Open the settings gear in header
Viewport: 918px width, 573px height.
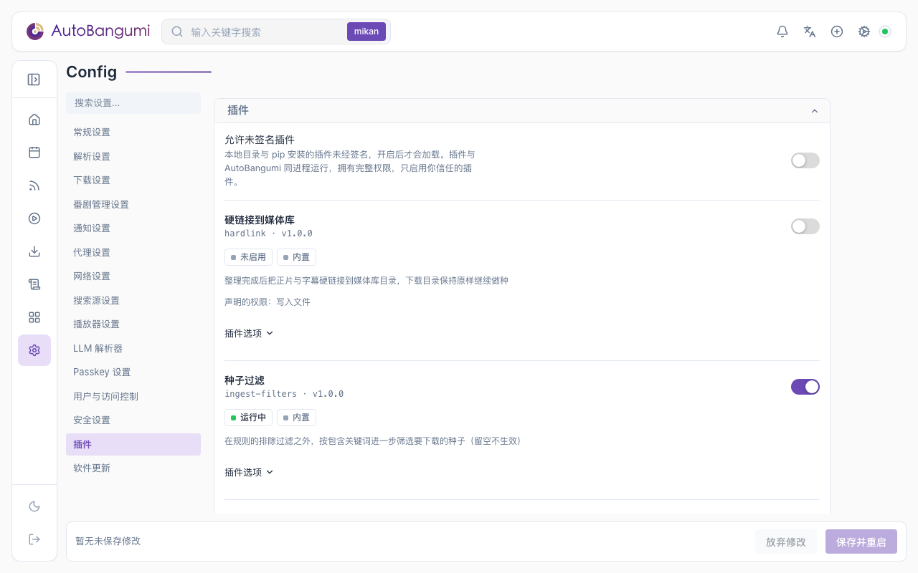pyautogui.click(x=864, y=32)
